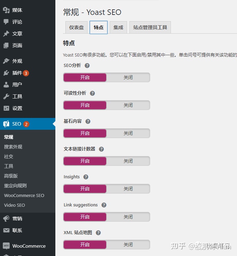Open the 评论 menu label
237x256 pixels.
17,22
